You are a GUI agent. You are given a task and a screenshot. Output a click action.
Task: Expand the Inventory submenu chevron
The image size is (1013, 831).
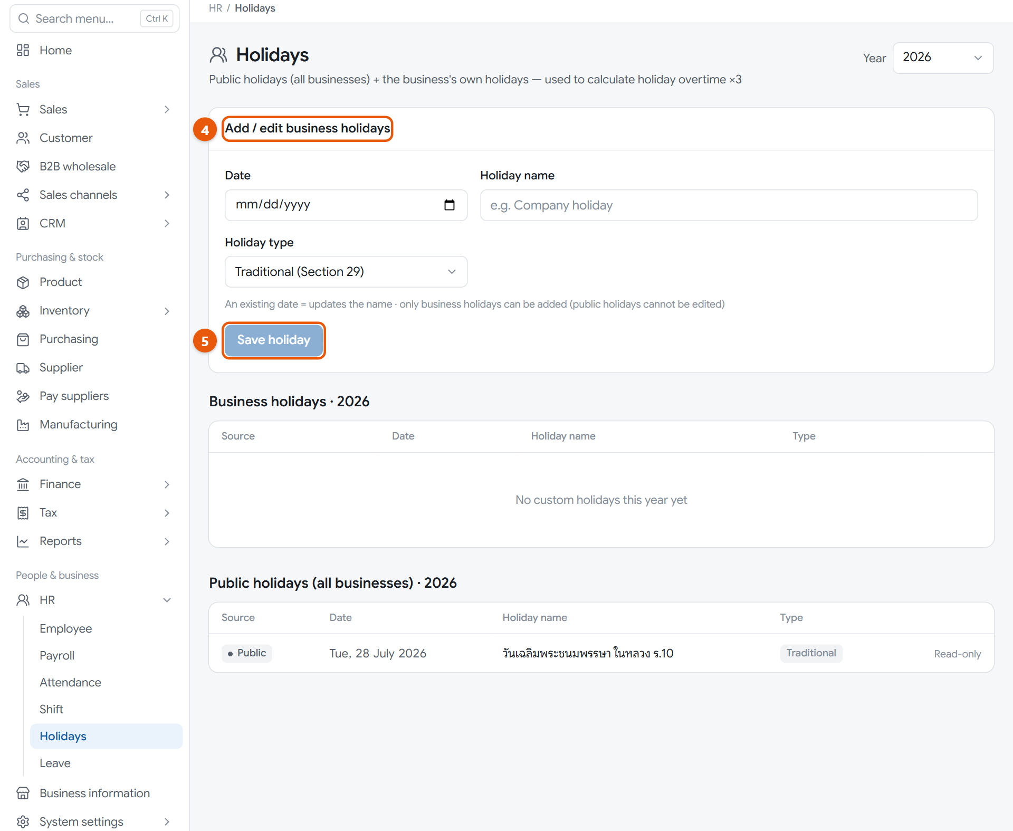(x=167, y=311)
